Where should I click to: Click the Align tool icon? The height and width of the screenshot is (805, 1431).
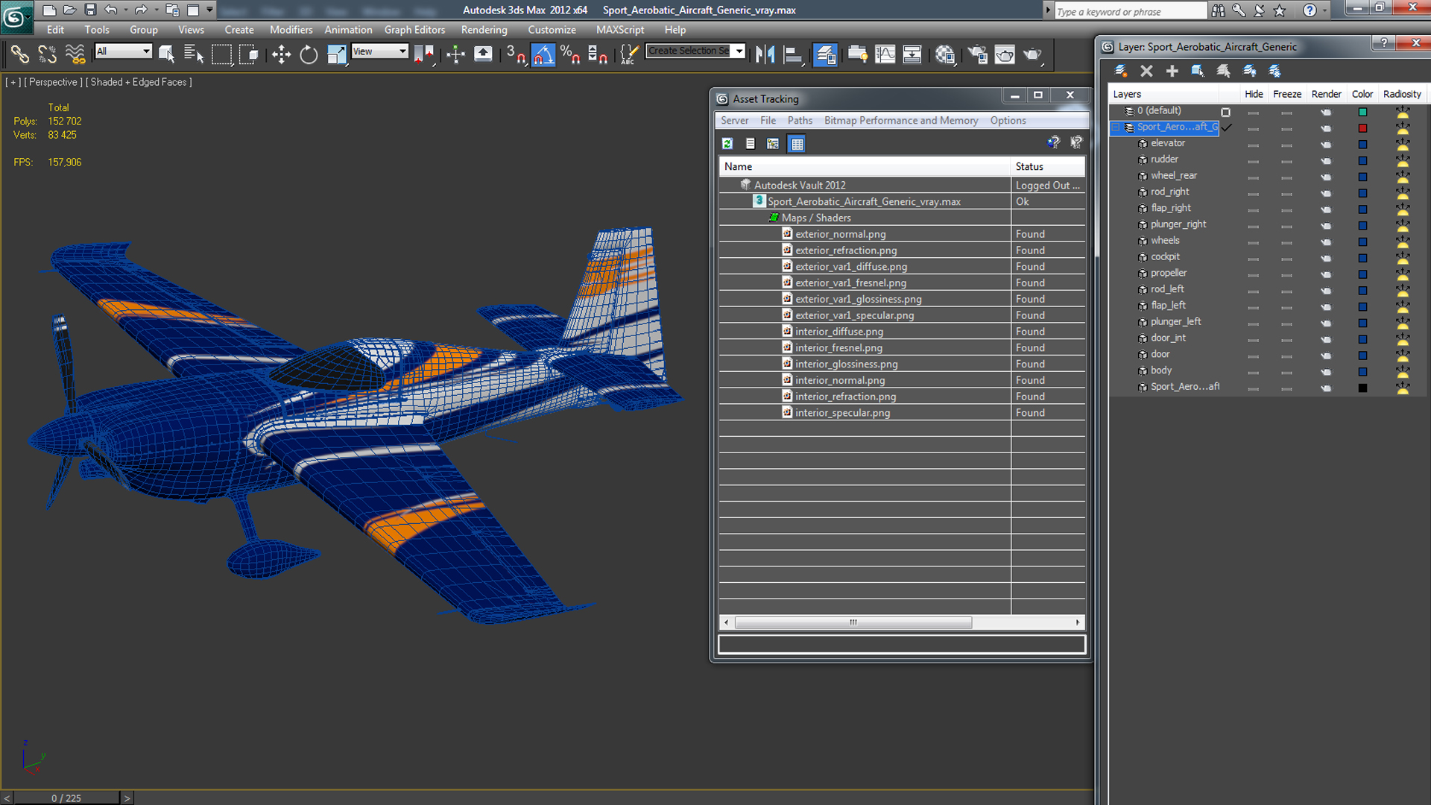[793, 54]
